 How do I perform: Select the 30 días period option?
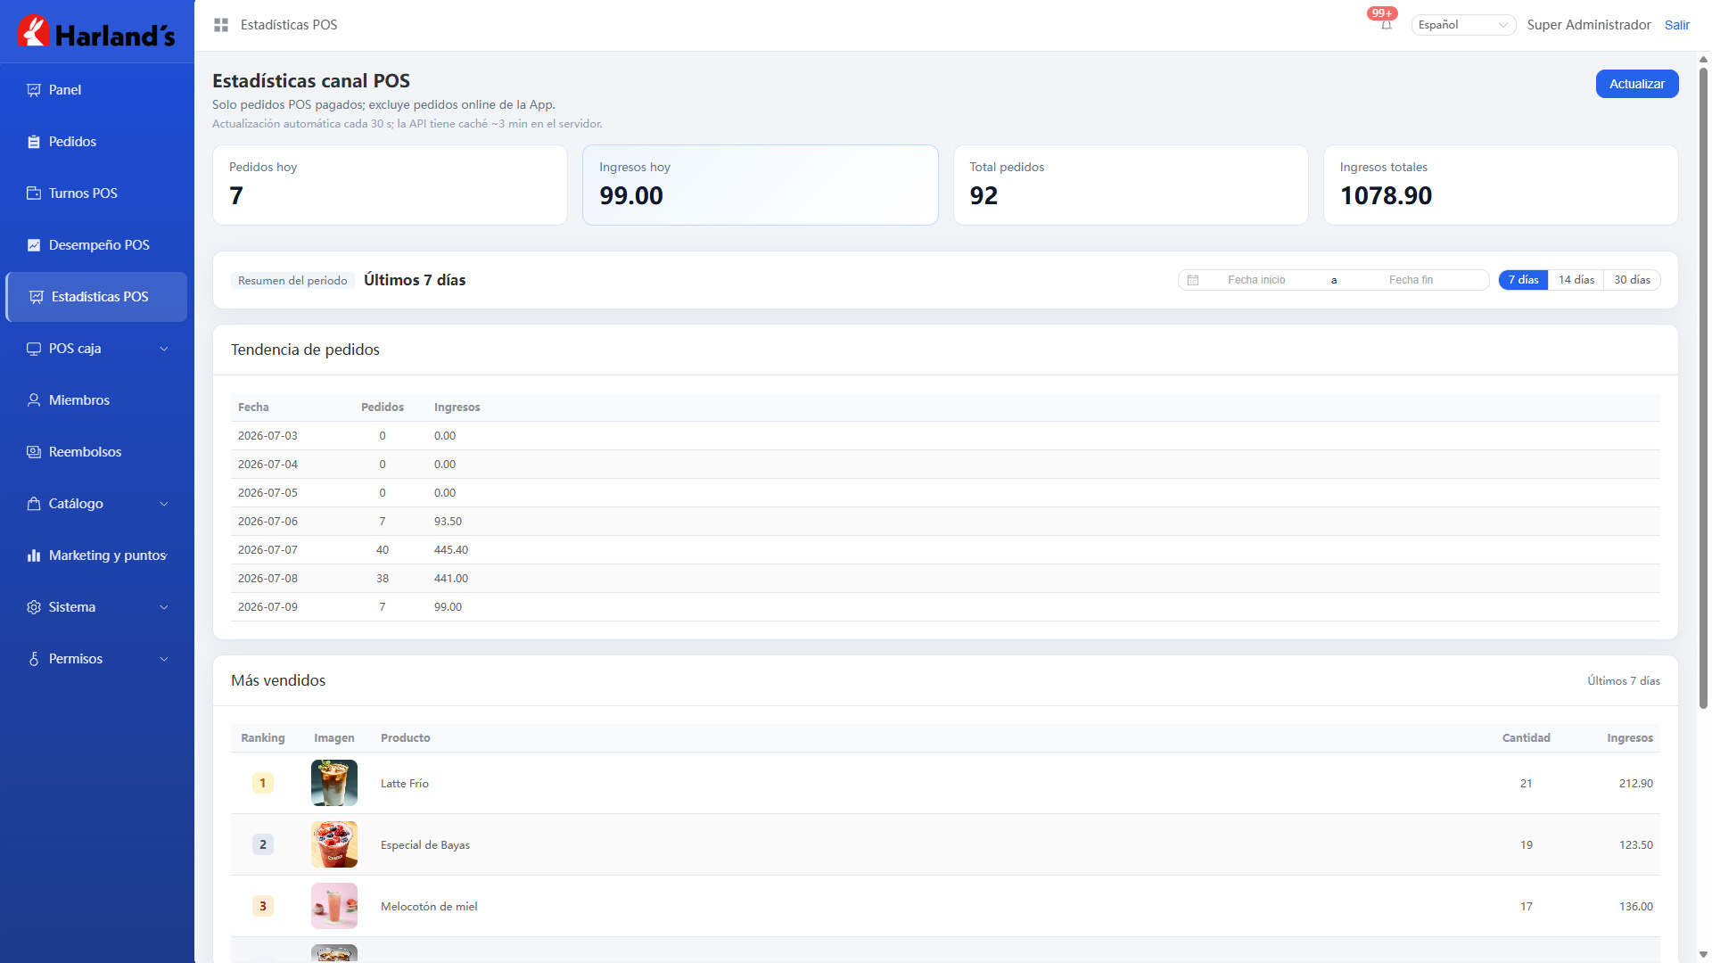point(1632,280)
